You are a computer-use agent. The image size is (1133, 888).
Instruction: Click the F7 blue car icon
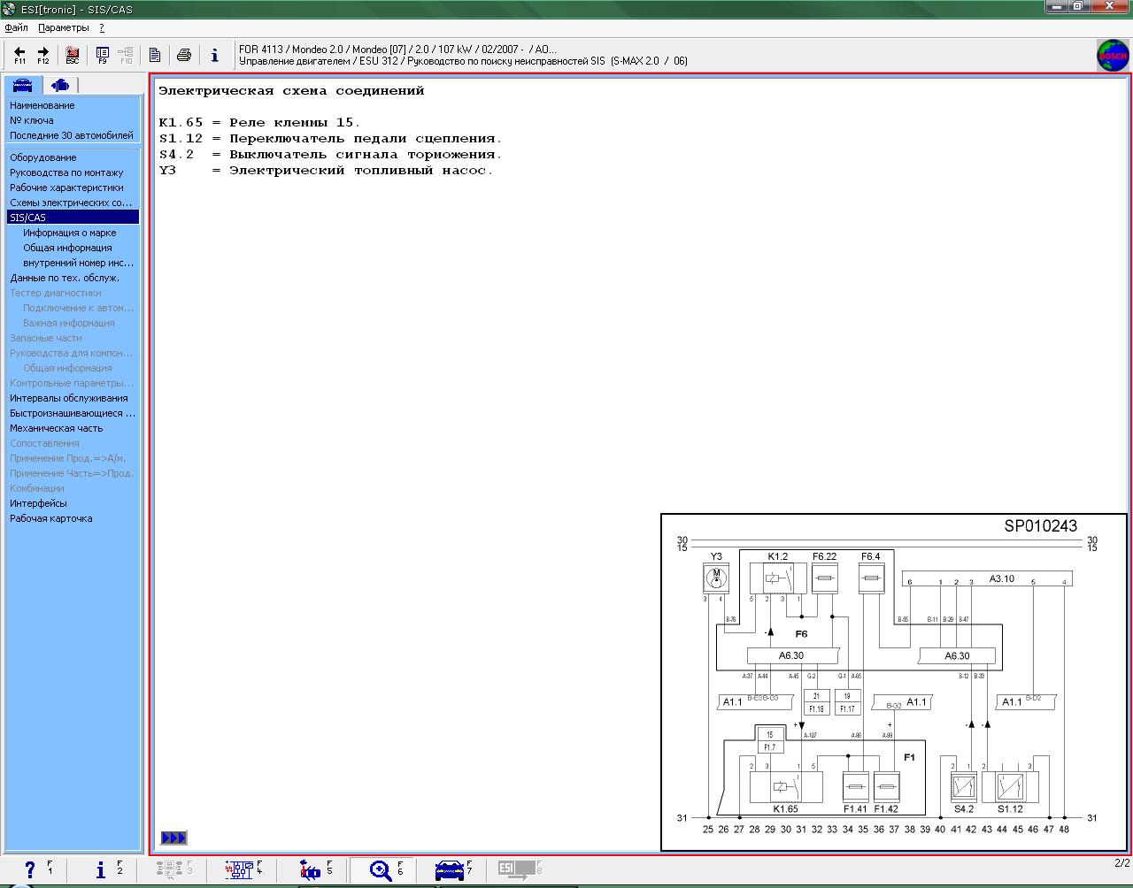point(451,870)
